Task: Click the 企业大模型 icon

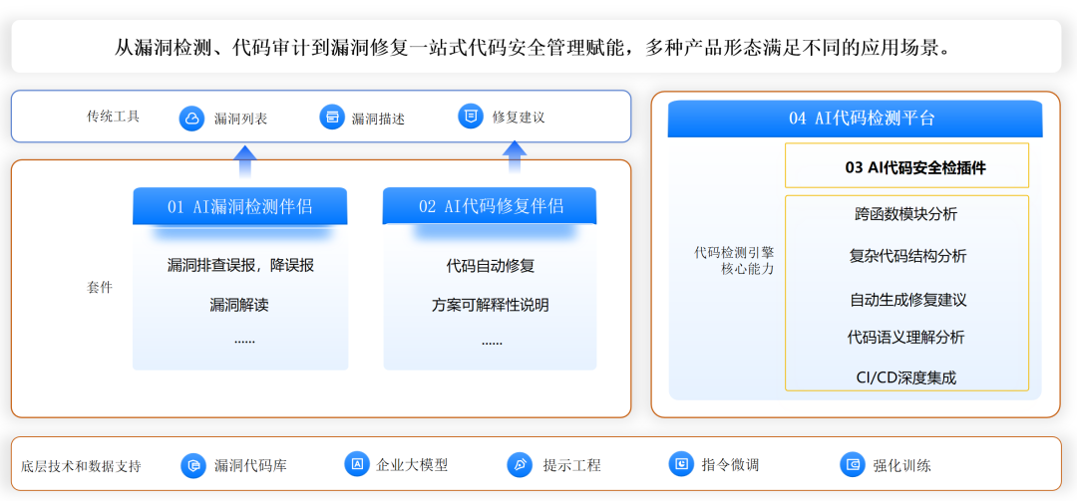Action: pyautogui.click(x=356, y=464)
